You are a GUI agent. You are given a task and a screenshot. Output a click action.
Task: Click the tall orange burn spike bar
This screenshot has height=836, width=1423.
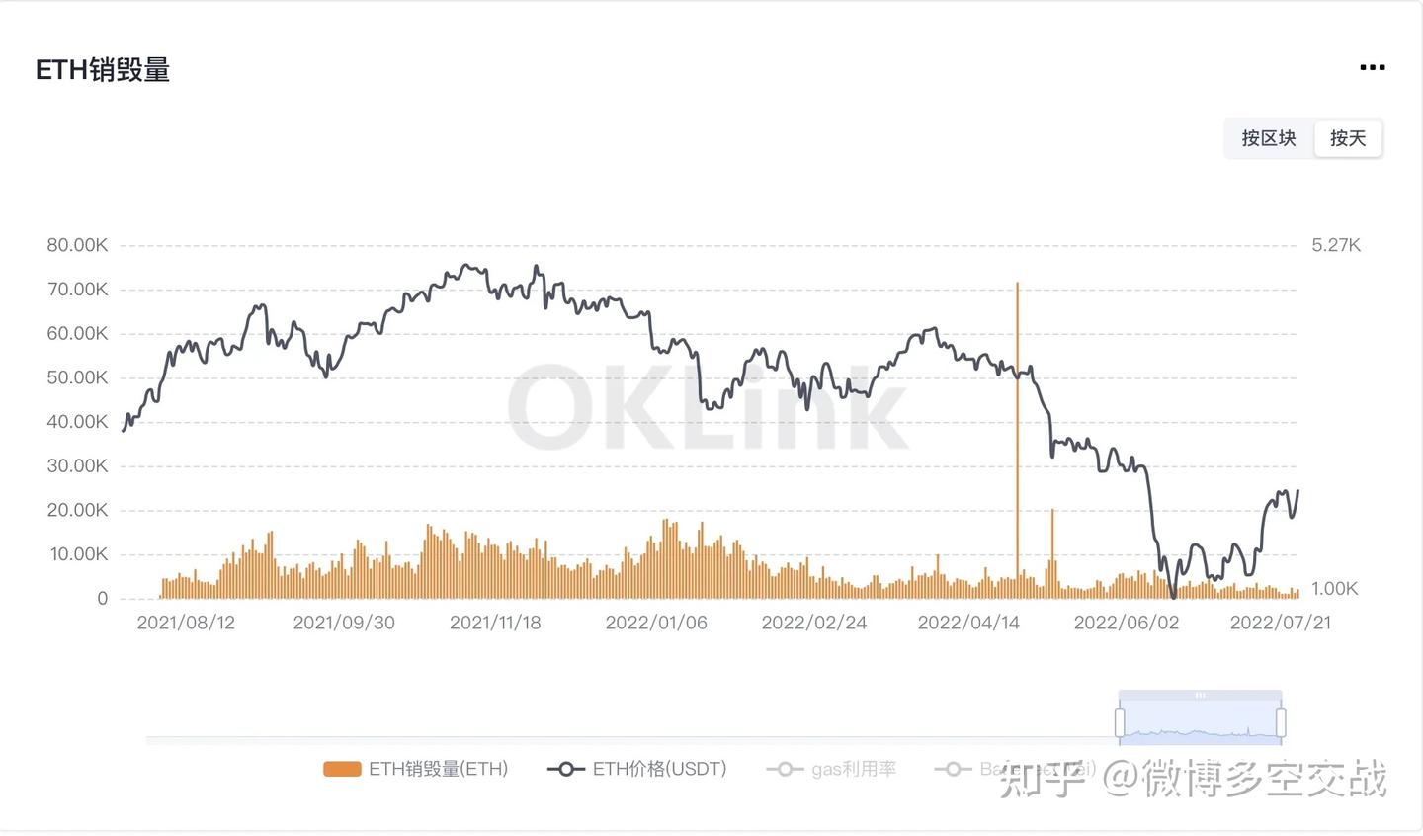(x=1017, y=435)
